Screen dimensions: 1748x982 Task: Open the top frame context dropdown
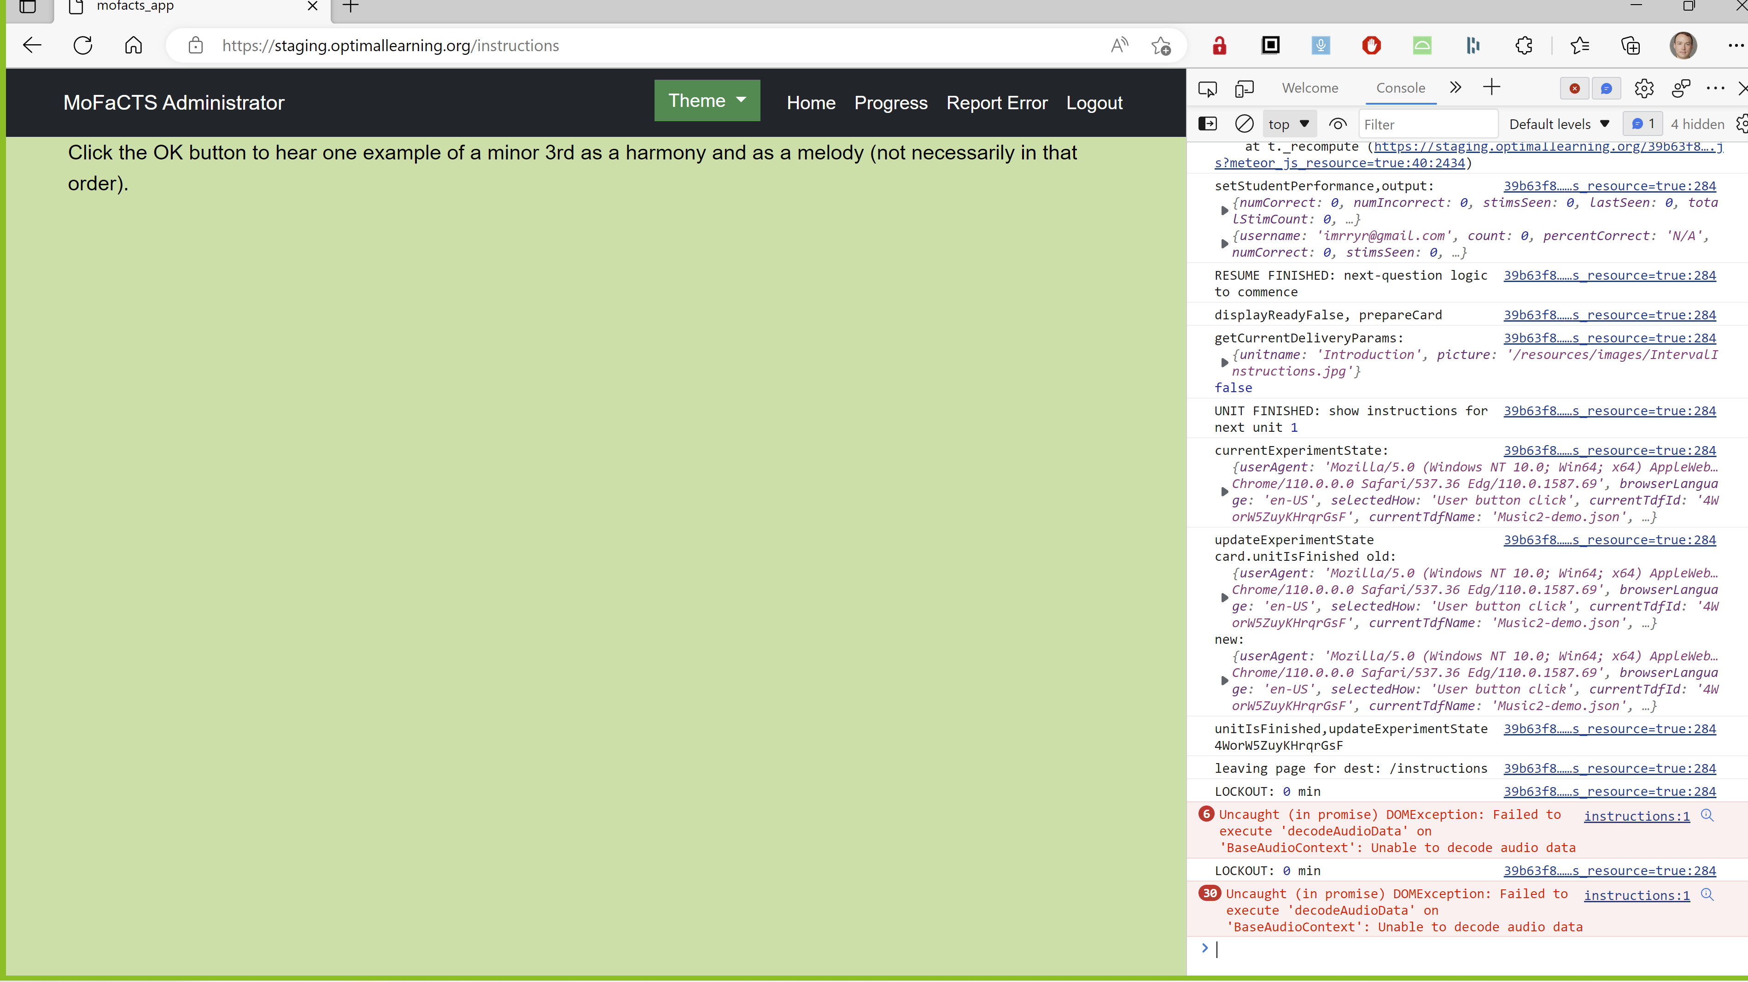coord(1287,123)
